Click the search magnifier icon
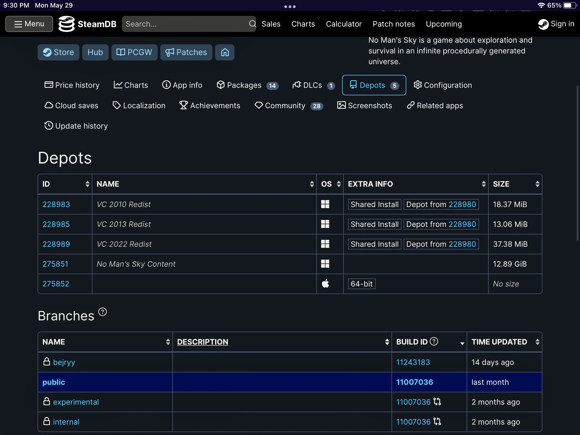Image resolution: width=580 pixels, height=435 pixels. (x=252, y=24)
